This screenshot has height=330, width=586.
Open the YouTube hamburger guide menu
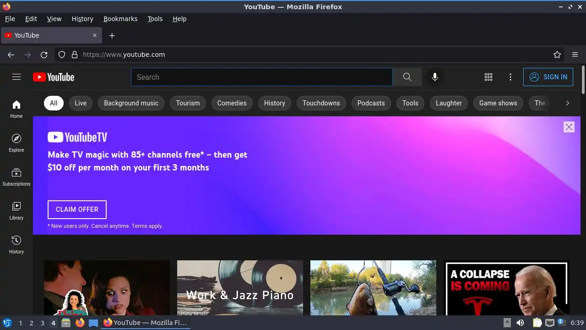16,77
